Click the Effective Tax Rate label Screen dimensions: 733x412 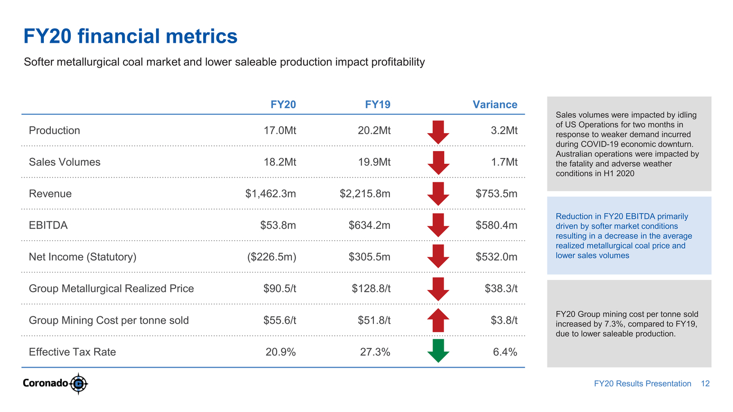click(72, 352)
